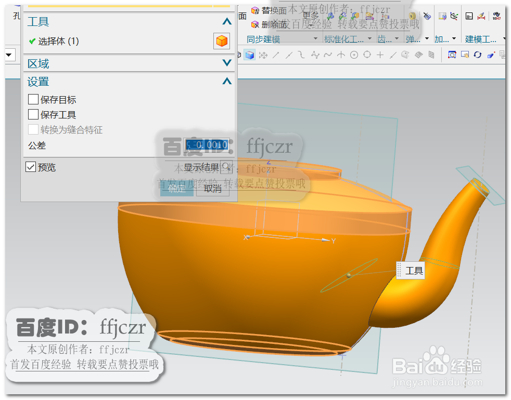511x400 pixels.
Task: Open the 加... group dropdown arrow
Action: pyautogui.click(x=454, y=39)
